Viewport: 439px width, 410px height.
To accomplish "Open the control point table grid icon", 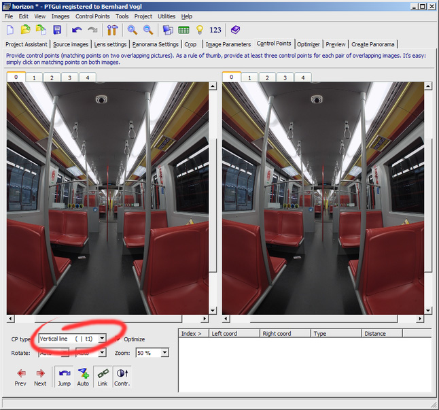I will tap(183, 30).
